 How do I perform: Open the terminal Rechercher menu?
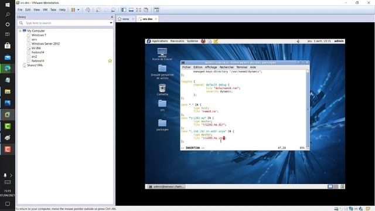point(227,67)
